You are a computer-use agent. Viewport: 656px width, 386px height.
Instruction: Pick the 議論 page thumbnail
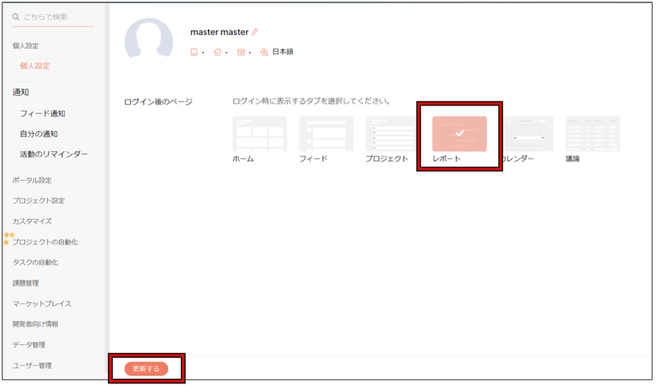pyautogui.click(x=592, y=134)
